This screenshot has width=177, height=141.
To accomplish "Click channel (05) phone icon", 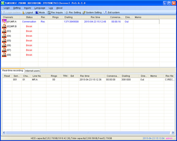I will point(4,41).
